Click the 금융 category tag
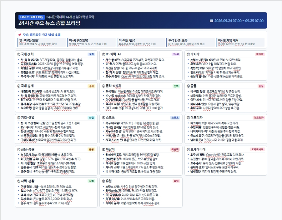The height and width of the screenshot is (220, 282). point(91,149)
